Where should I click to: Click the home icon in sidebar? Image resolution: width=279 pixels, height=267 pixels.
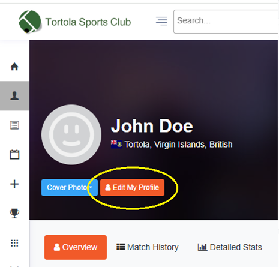(x=14, y=67)
